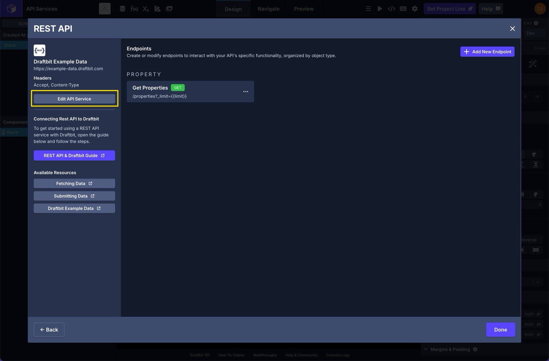Open the Draftbit 101 footer link
This screenshot has height=361, width=549.
[x=200, y=355]
